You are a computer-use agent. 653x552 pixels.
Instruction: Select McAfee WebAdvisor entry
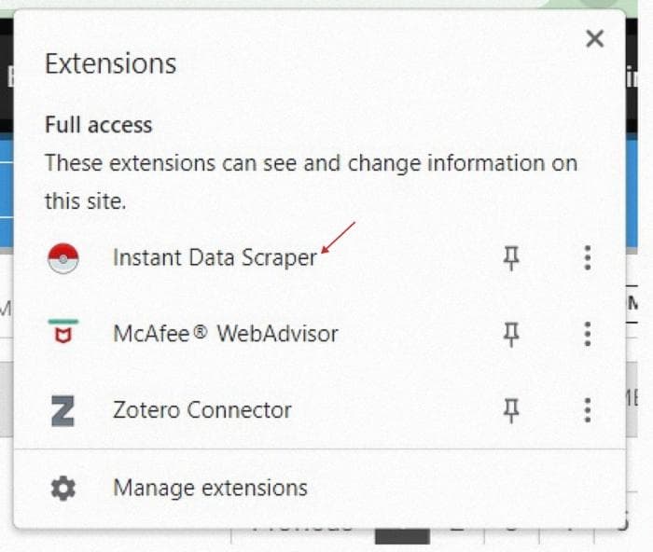tap(226, 334)
